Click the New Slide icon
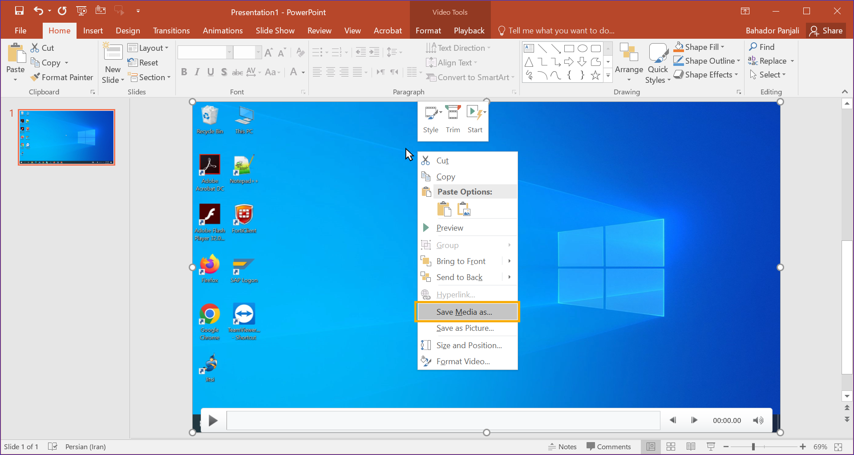Image resolution: width=854 pixels, height=455 pixels. pos(113,53)
